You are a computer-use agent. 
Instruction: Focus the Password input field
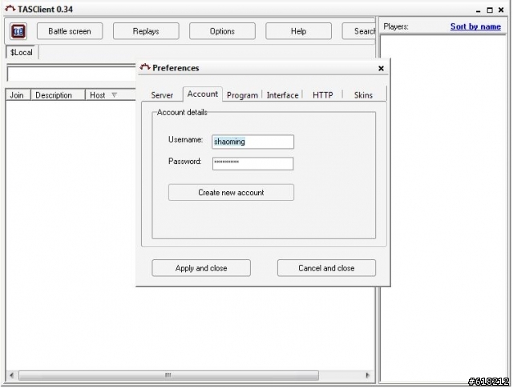(252, 164)
